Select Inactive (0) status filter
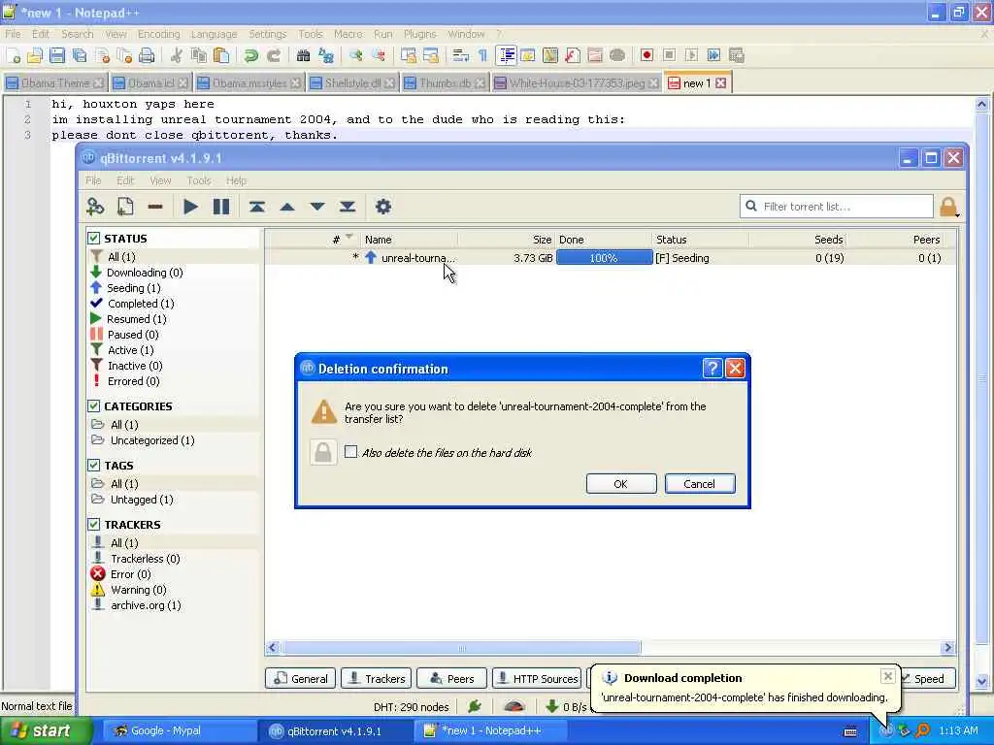 135,366
